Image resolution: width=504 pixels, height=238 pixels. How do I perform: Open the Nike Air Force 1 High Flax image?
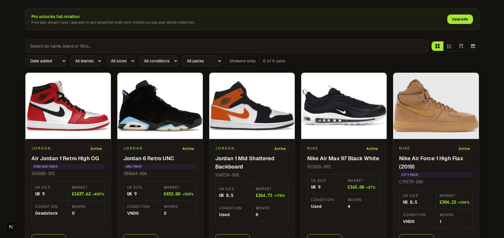pos(436,106)
